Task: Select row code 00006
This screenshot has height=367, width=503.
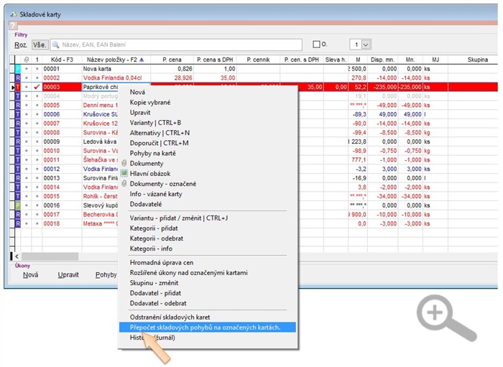Action: tap(52, 114)
